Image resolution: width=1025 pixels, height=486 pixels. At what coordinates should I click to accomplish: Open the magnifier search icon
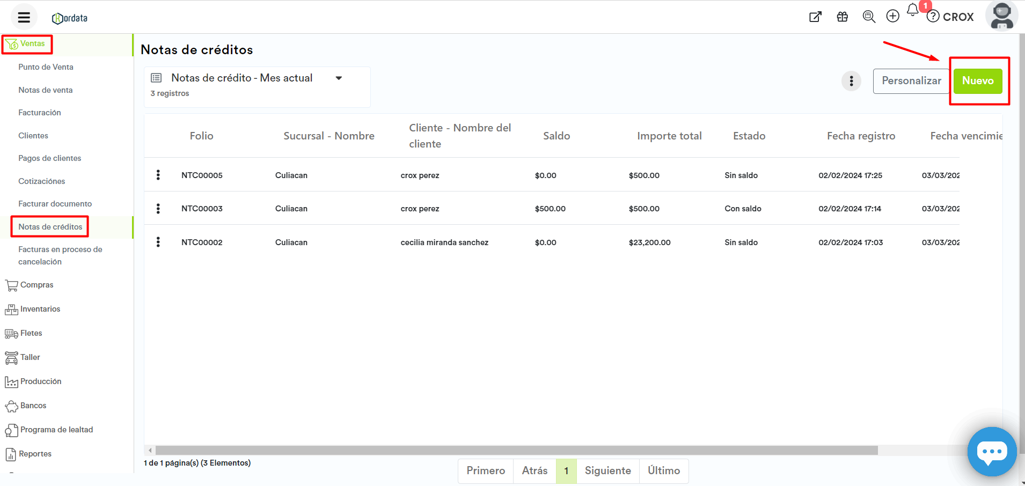[x=868, y=17]
